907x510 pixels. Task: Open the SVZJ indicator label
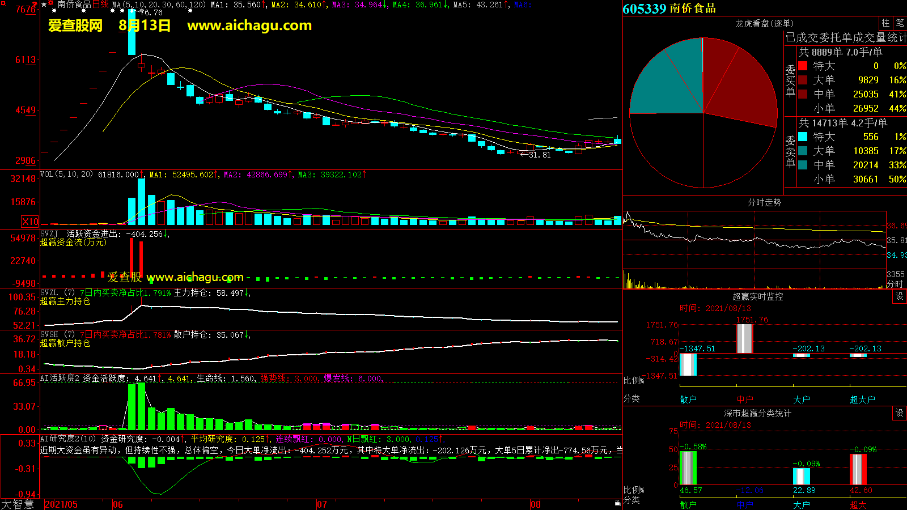pyautogui.click(x=49, y=233)
